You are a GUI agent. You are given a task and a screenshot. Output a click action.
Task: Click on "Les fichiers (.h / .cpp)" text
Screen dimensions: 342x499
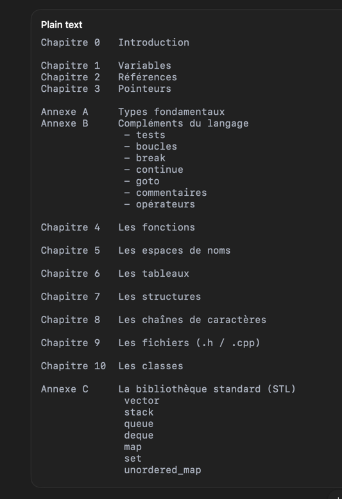point(189,343)
